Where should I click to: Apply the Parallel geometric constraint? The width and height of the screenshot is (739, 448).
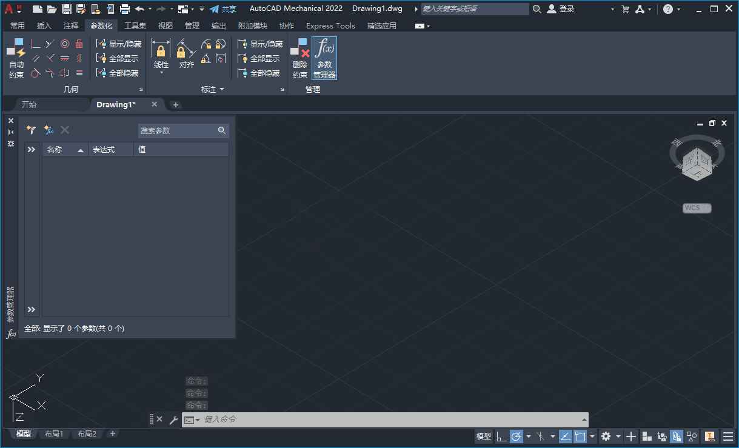[x=36, y=58]
